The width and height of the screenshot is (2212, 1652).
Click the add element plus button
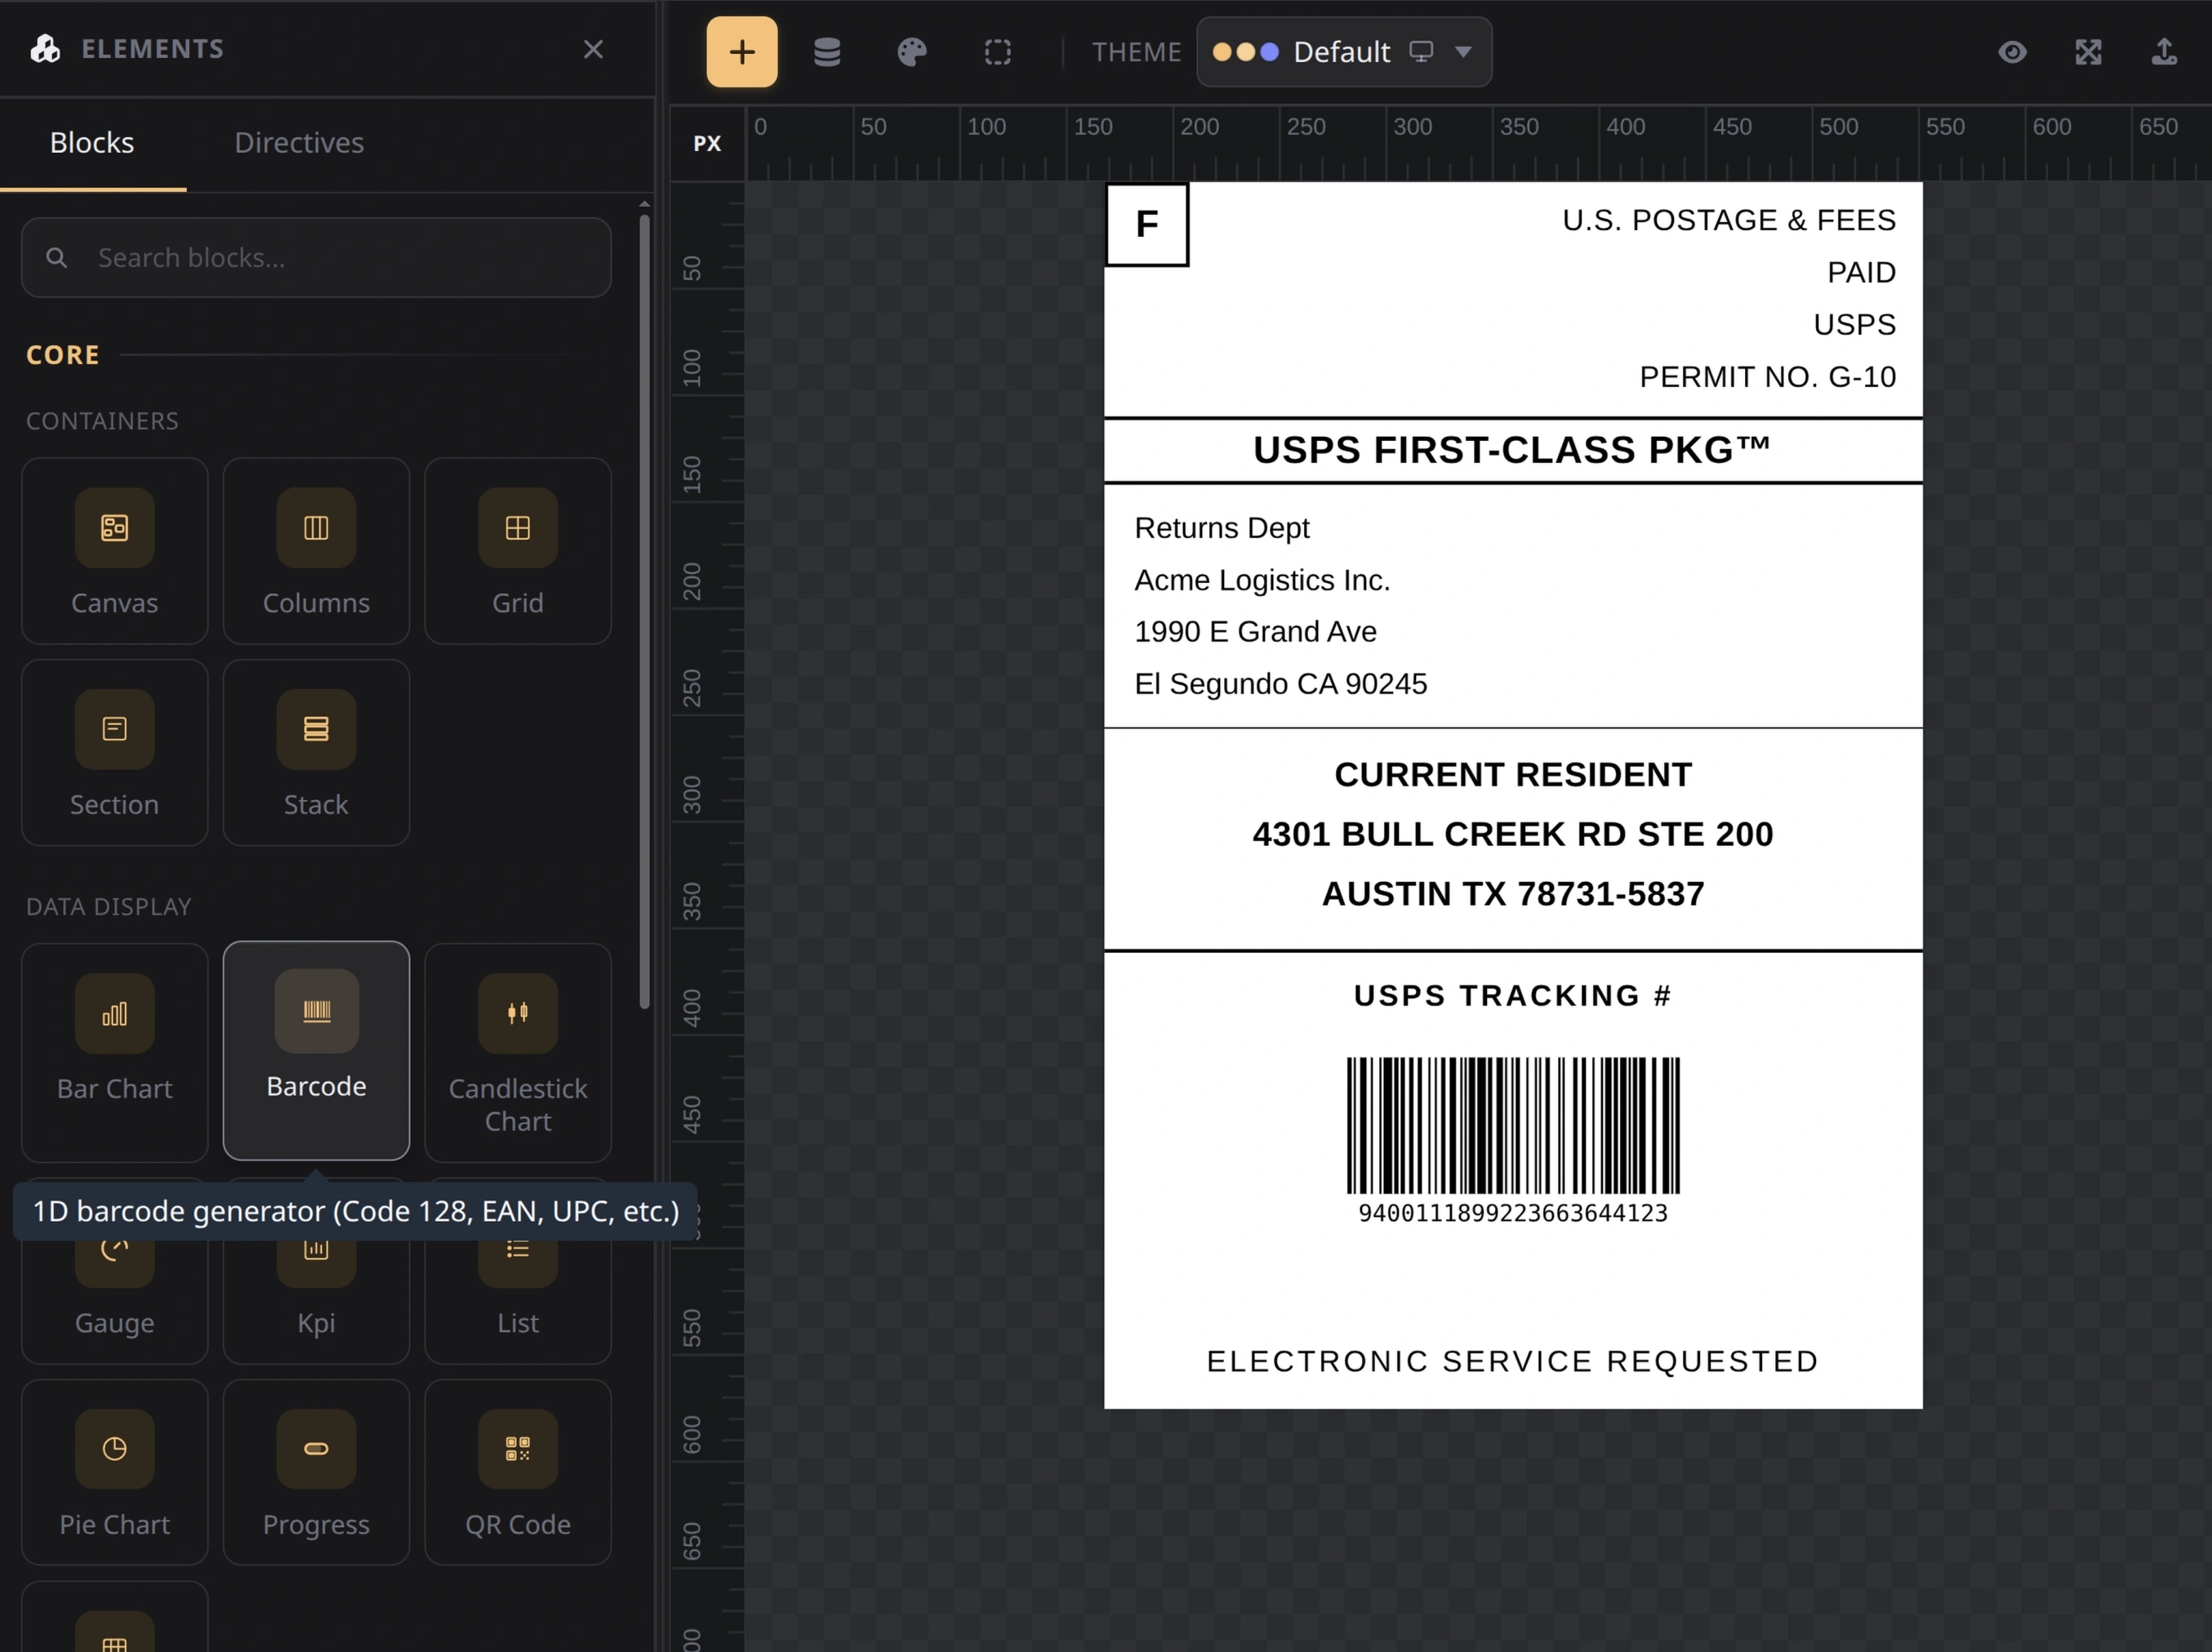click(x=741, y=51)
